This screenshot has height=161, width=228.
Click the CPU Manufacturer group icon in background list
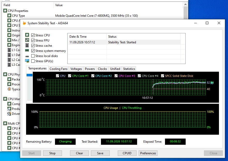(x=5, y=99)
